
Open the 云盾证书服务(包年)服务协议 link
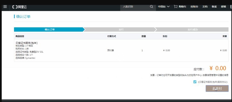pos(213,82)
